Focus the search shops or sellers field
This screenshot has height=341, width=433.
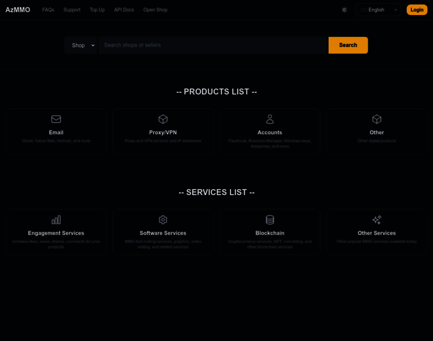[214, 45]
